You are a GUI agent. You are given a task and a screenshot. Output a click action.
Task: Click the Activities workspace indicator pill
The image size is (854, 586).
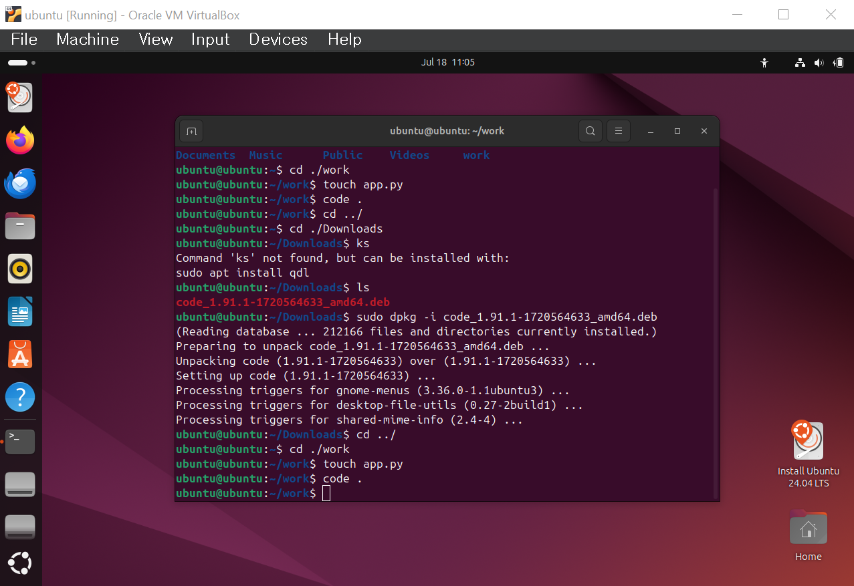coord(21,63)
